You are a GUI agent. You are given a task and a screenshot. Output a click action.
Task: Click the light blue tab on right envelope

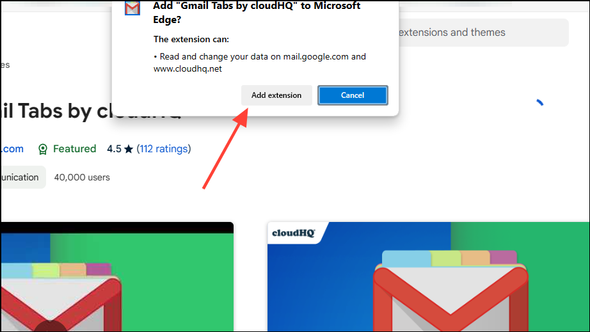click(x=407, y=258)
